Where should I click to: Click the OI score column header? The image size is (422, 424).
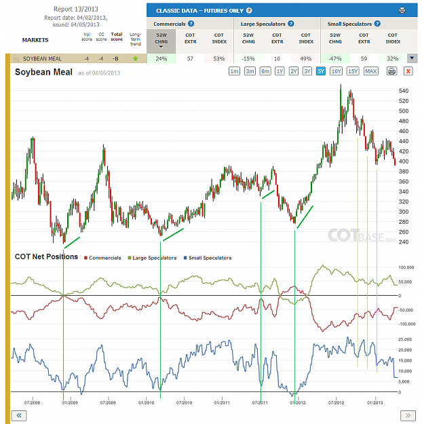[101, 37]
